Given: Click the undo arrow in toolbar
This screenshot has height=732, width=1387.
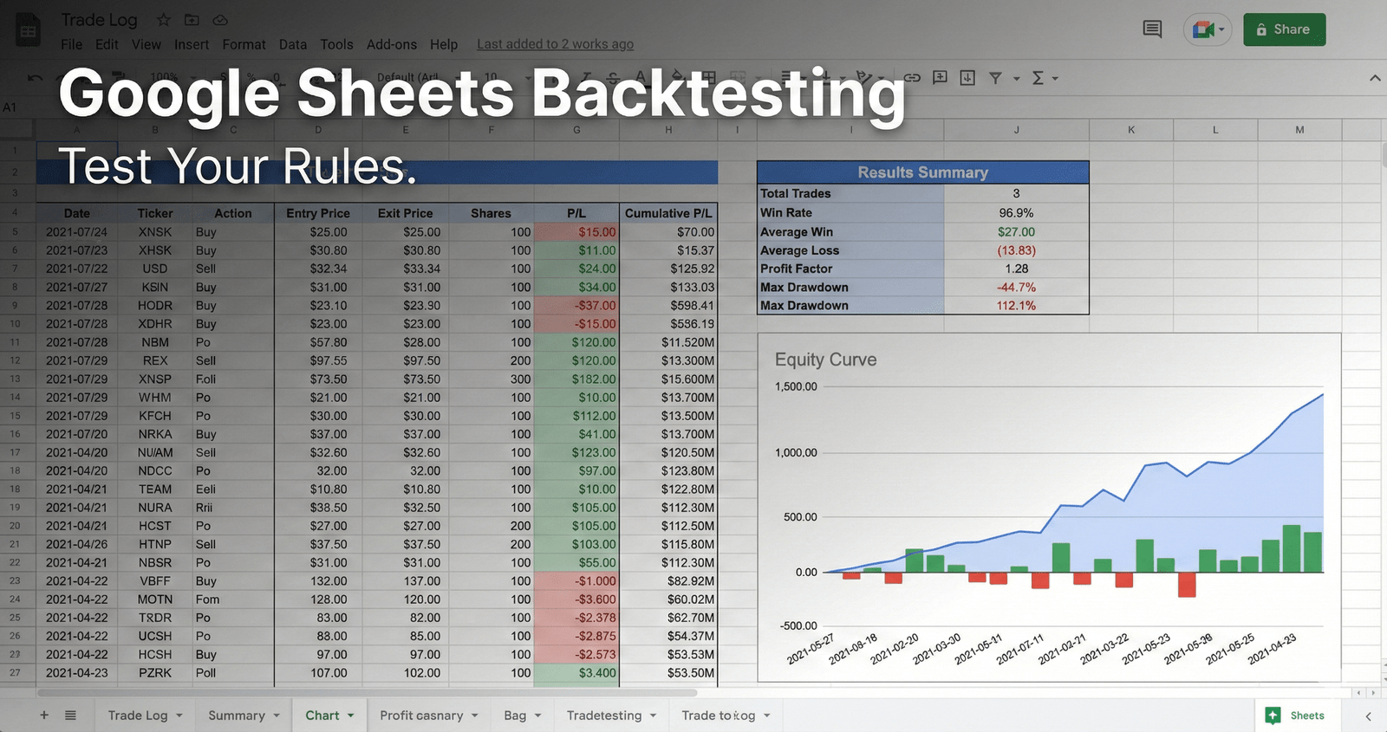Looking at the screenshot, I should (35, 78).
